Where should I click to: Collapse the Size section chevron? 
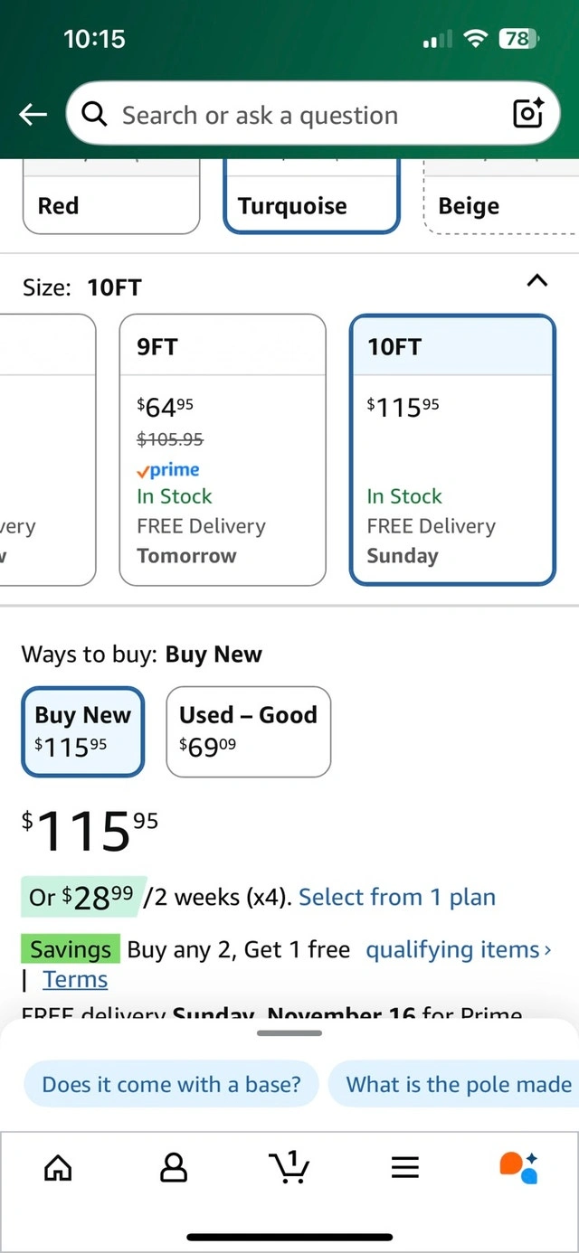click(536, 281)
